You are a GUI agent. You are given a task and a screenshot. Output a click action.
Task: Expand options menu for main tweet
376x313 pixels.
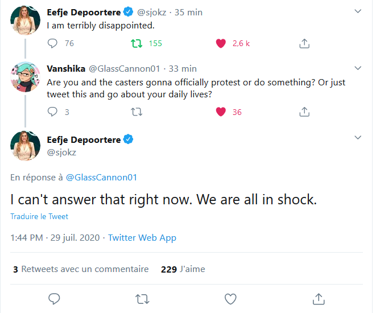(357, 138)
